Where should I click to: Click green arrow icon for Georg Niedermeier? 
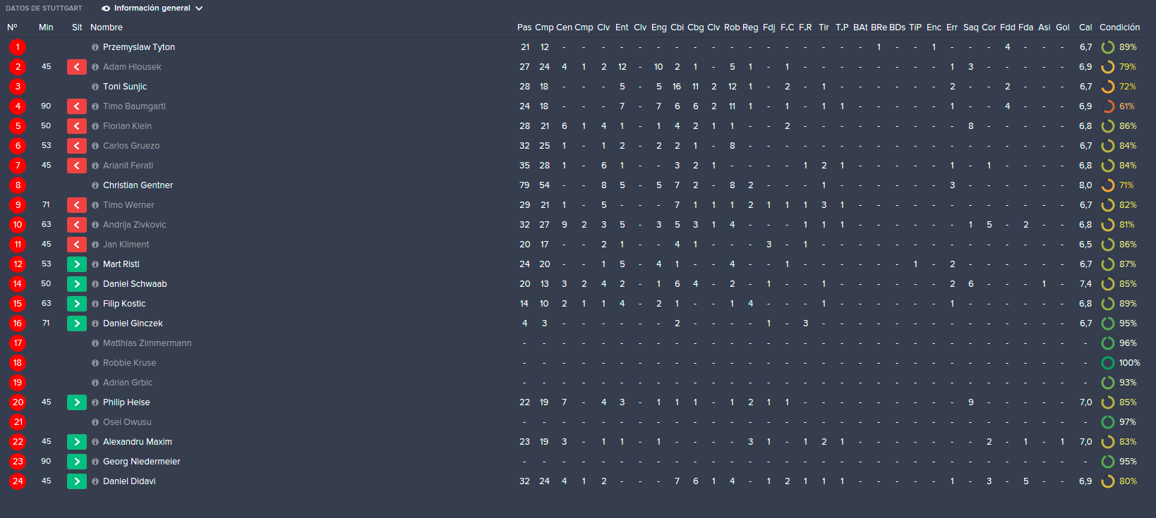click(77, 462)
